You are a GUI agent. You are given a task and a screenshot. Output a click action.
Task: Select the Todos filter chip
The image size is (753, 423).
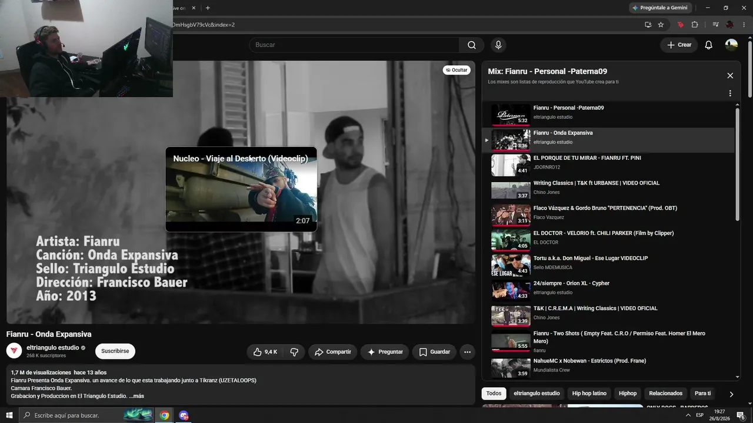494,394
